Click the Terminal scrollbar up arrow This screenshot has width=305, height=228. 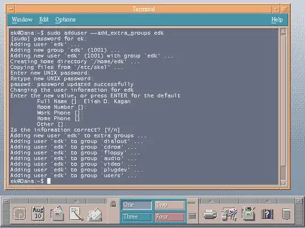(283, 32)
